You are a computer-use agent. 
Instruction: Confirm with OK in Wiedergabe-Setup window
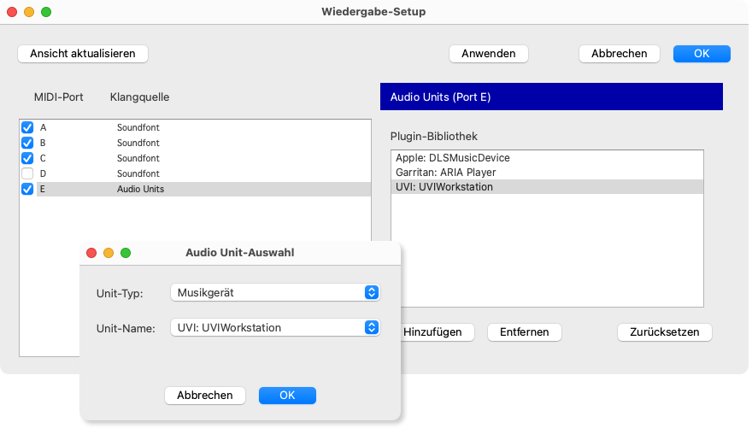[x=702, y=53]
